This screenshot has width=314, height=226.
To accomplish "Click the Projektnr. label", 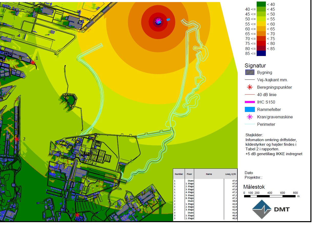I will click(x=253, y=177).
